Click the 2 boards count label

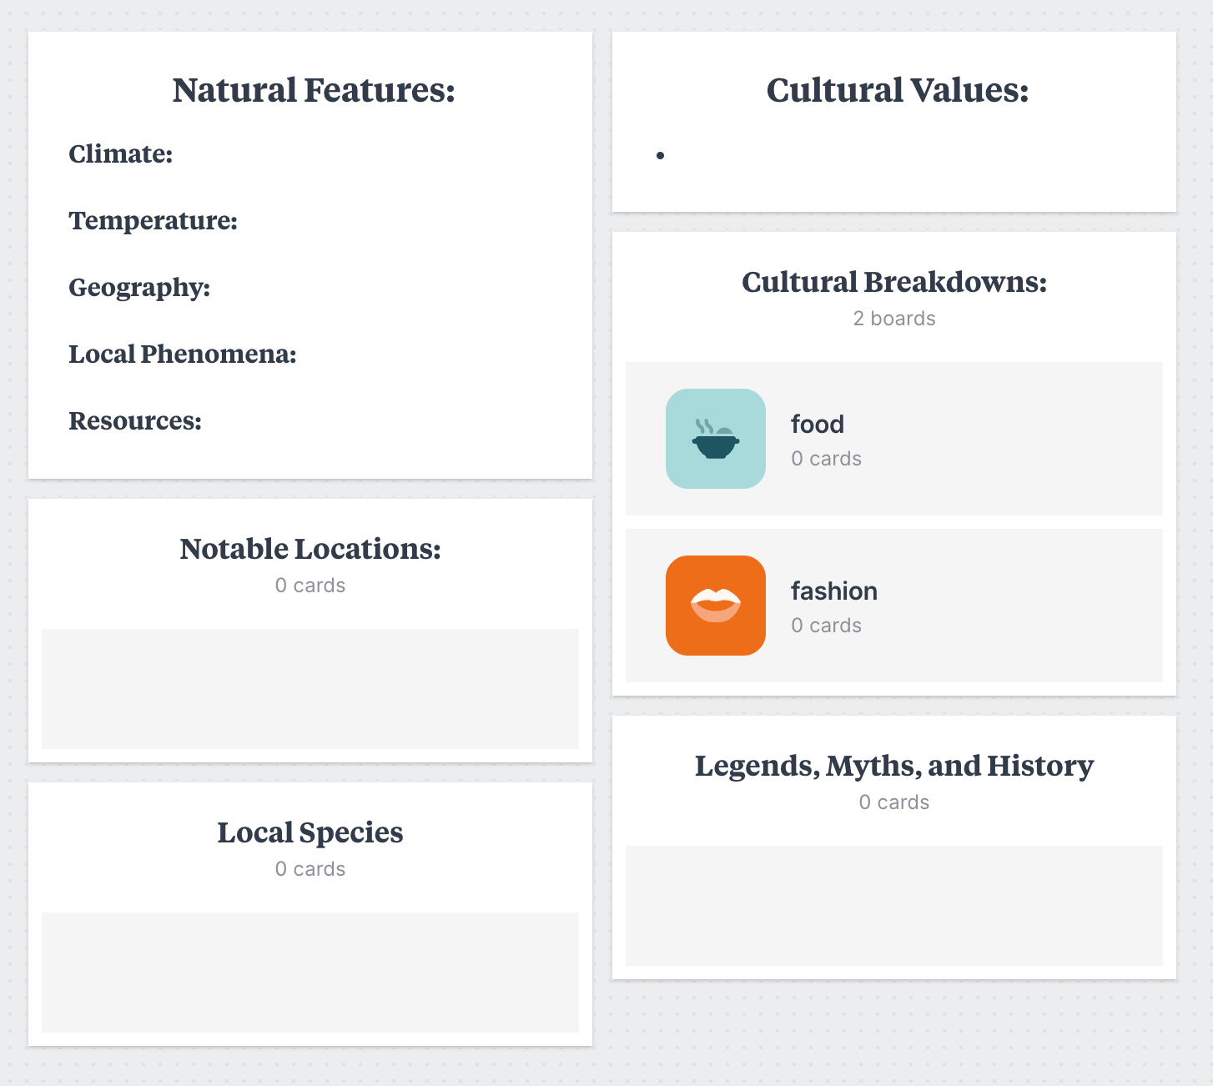pos(894,319)
